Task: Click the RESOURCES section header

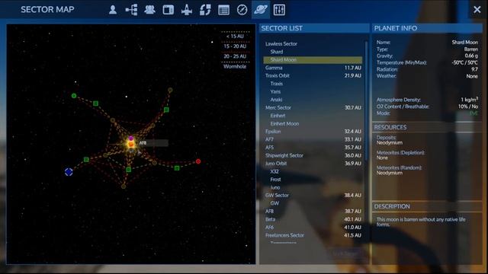Action: coord(427,127)
